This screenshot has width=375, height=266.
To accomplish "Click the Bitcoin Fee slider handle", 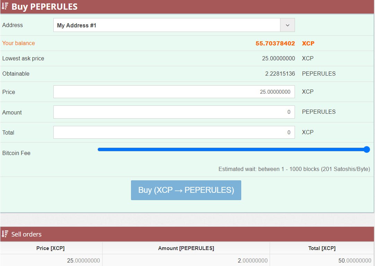I will (367, 149).
